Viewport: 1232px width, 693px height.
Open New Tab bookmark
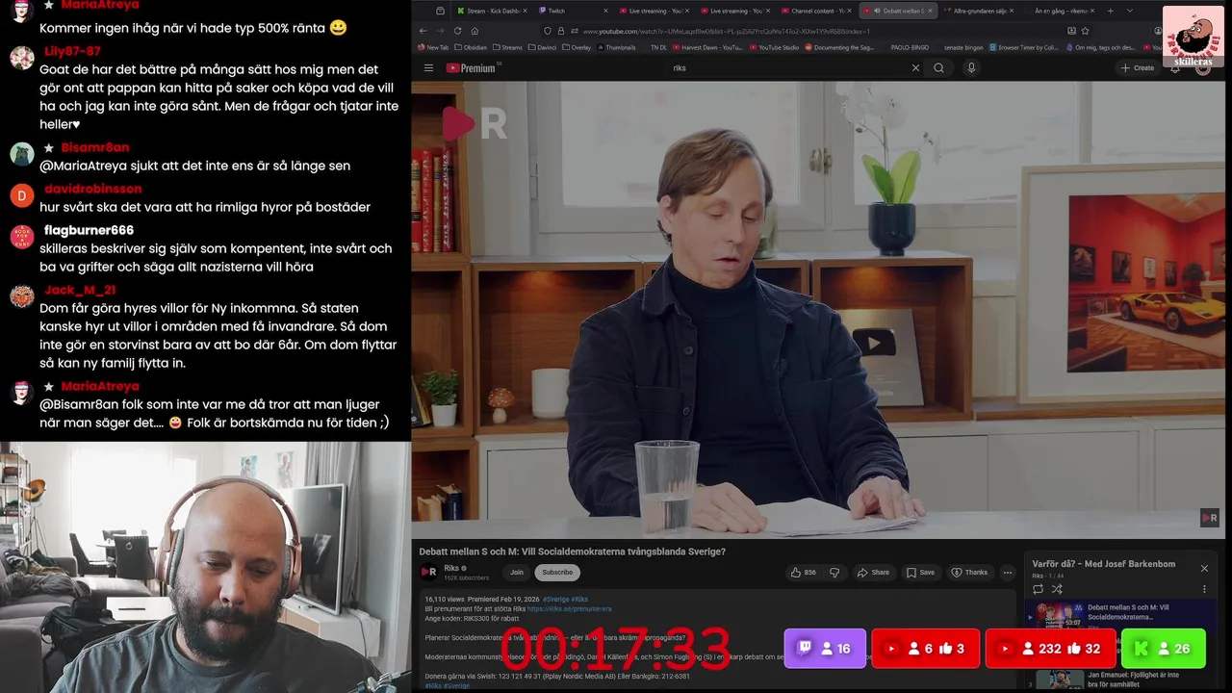432,47
